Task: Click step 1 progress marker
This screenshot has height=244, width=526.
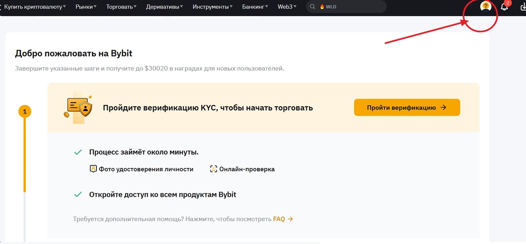Action: click(25, 112)
